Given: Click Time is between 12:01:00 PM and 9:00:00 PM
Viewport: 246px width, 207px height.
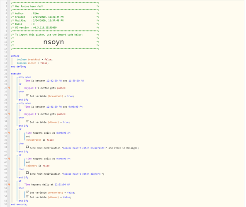Looking at the screenshot, I should [54, 107].
